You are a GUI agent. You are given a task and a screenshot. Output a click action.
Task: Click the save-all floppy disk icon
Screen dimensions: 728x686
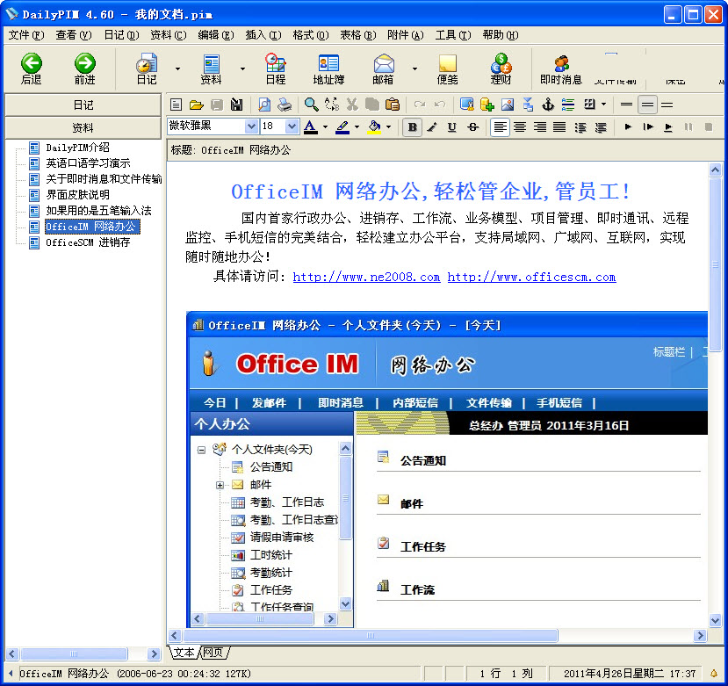click(237, 105)
